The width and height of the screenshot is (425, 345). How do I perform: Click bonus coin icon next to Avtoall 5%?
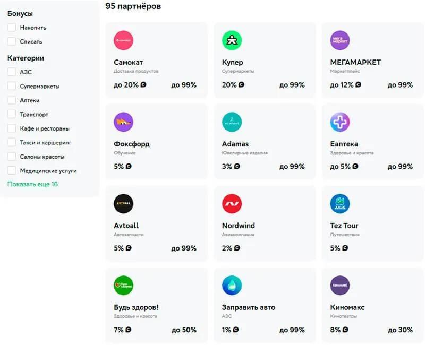129,248
